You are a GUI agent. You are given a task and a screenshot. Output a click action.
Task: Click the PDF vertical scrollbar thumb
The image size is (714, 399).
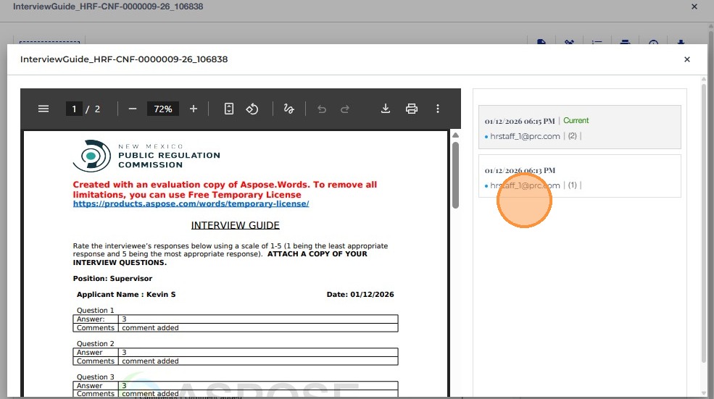[x=455, y=175]
